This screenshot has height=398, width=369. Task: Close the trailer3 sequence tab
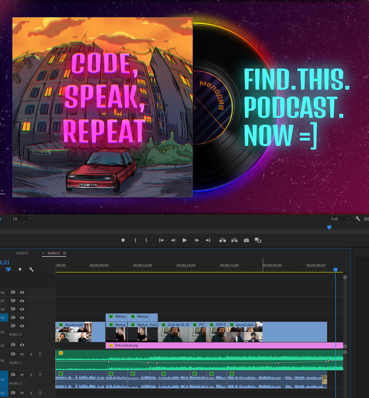(x=43, y=253)
